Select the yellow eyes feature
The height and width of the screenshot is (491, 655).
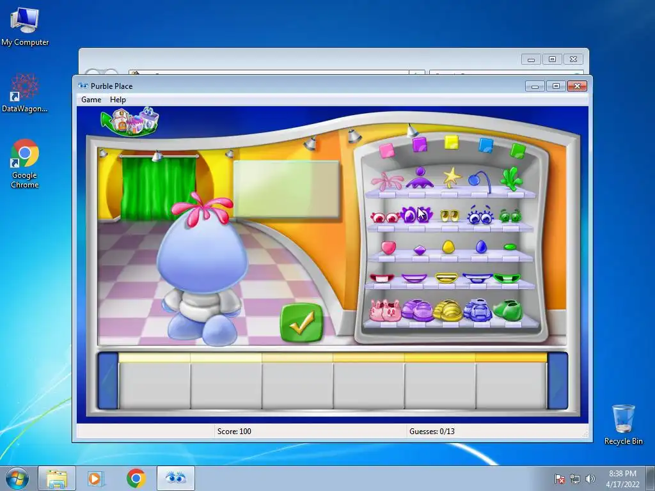[450, 216]
